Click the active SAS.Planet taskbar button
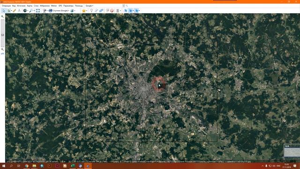This screenshot has width=300, height=169. (x=88, y=166)
